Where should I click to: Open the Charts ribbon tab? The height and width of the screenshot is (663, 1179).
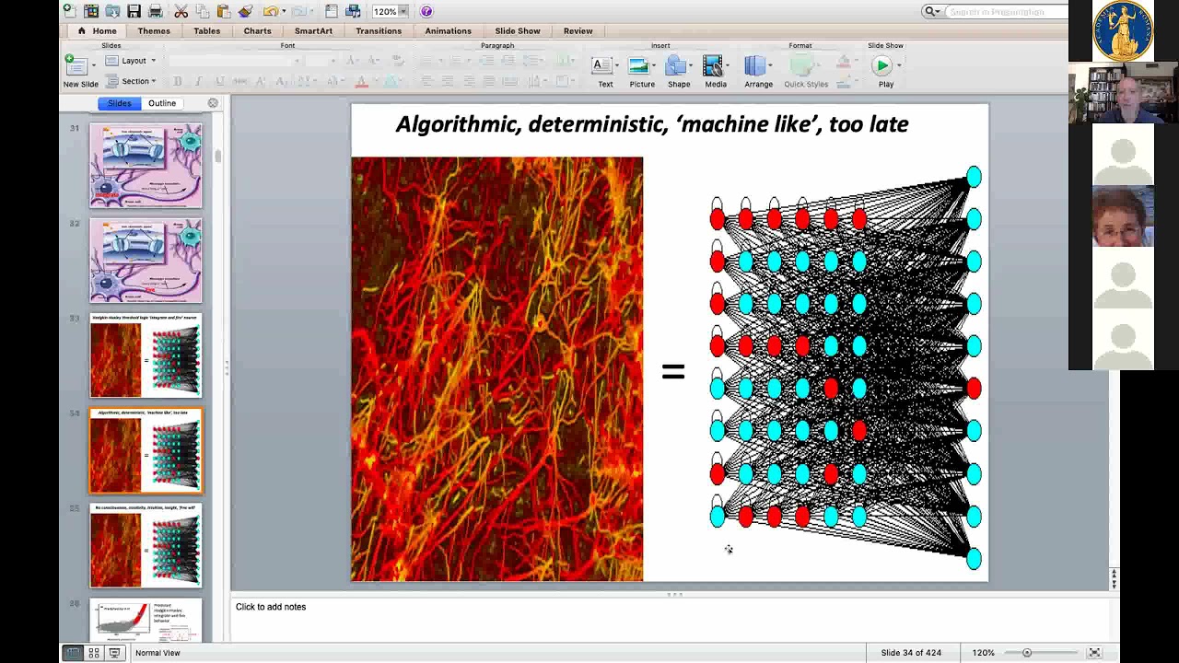tap(257, 31)
